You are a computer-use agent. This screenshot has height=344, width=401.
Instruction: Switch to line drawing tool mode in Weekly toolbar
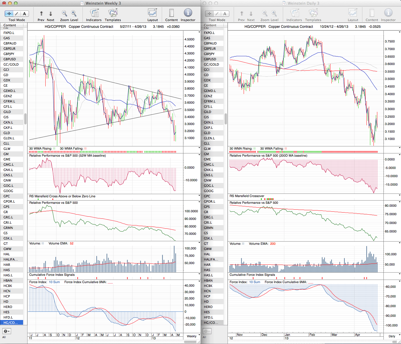click(x=17, y=13)
